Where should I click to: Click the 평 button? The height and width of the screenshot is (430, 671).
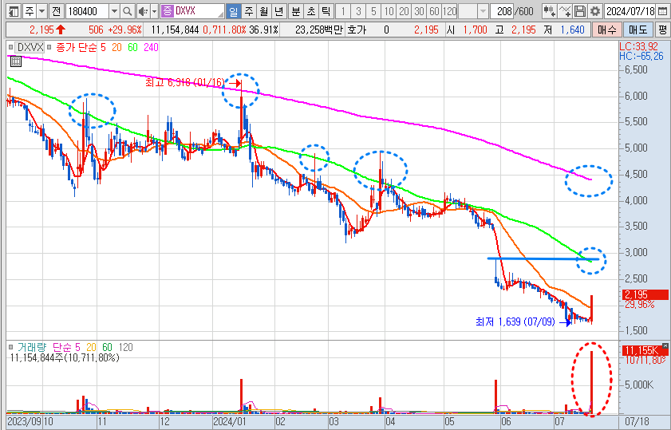(x=662, y=30)
